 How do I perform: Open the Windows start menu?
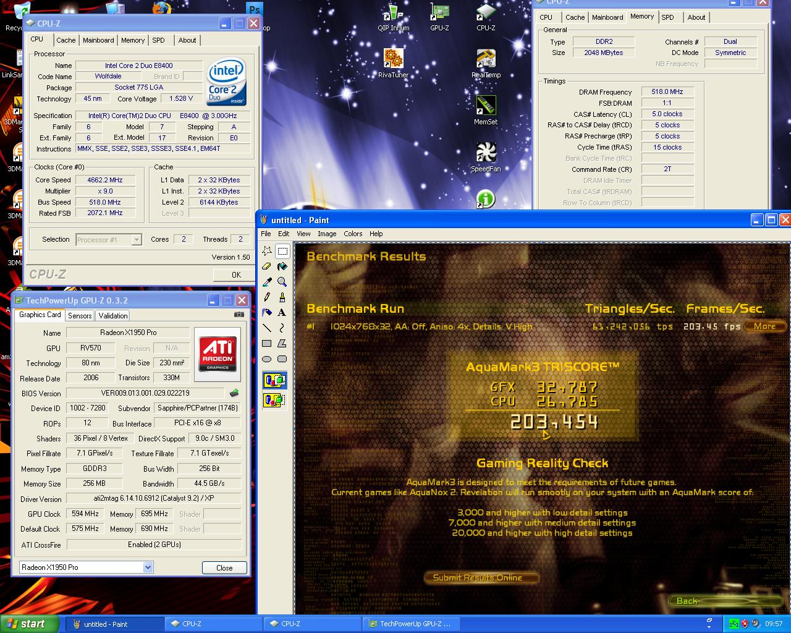(x=30, y=624)
